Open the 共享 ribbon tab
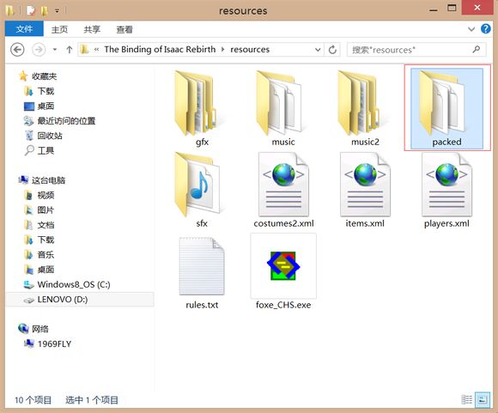This screenshot has width=498, height=413. click(92, 29)
